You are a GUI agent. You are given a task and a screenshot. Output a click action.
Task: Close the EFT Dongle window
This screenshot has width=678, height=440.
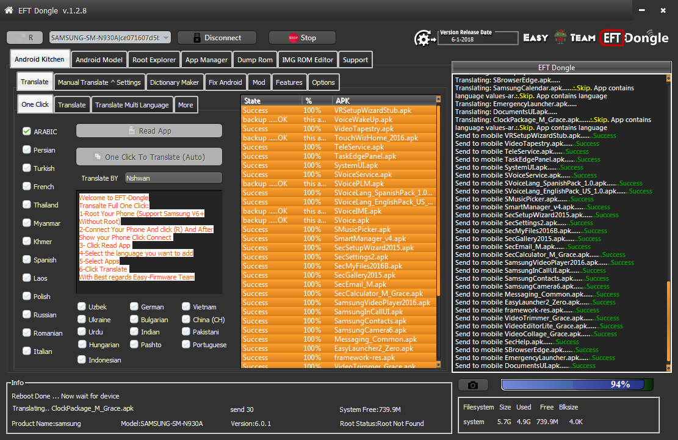click(663, 10)
